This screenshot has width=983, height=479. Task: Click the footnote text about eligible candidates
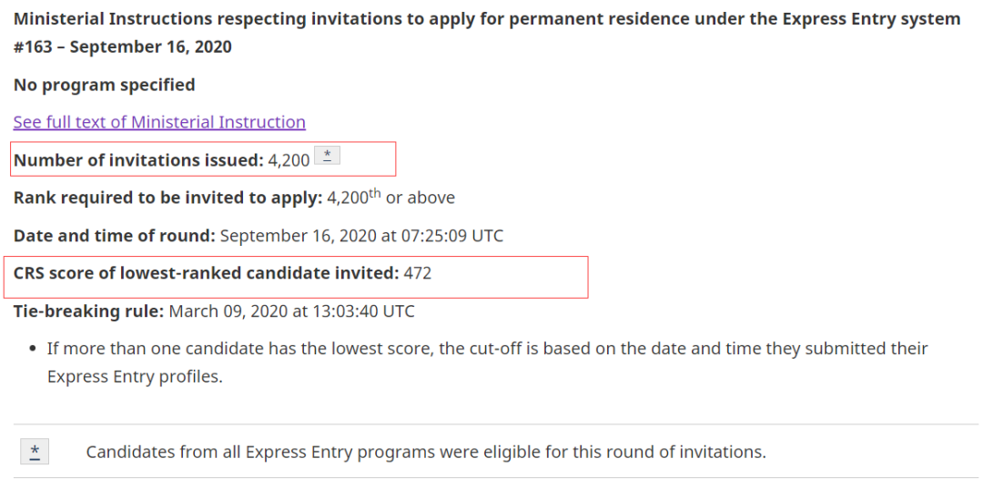click(x=426, y=452)
